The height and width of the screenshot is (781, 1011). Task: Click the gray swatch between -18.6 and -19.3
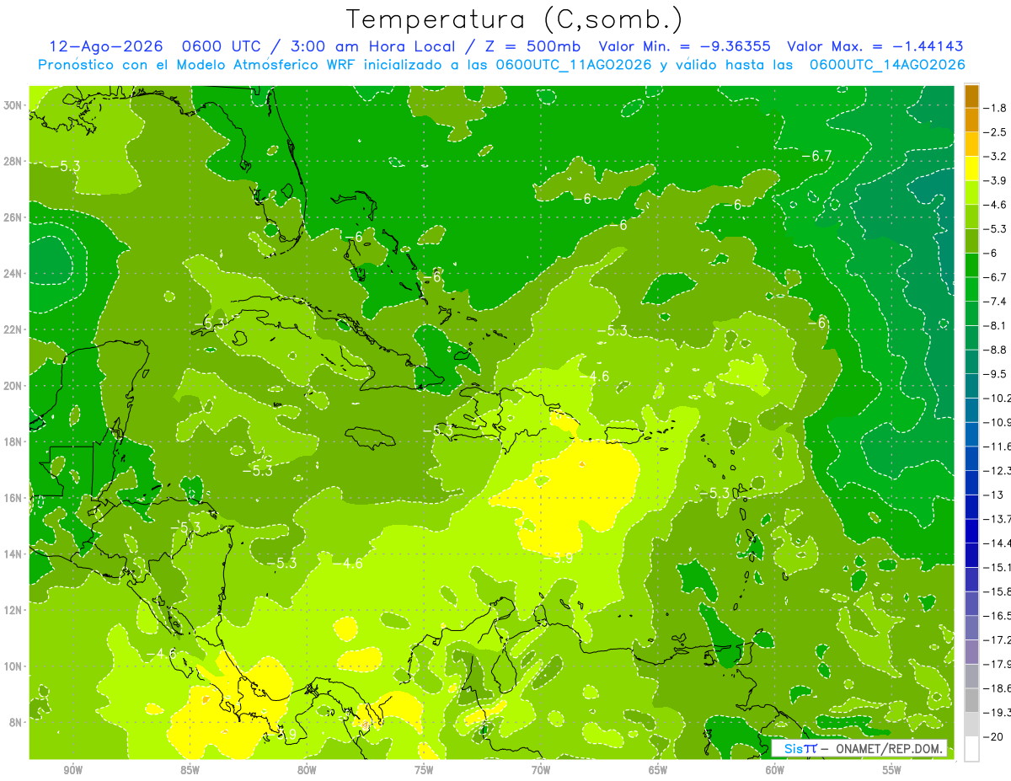971,700
